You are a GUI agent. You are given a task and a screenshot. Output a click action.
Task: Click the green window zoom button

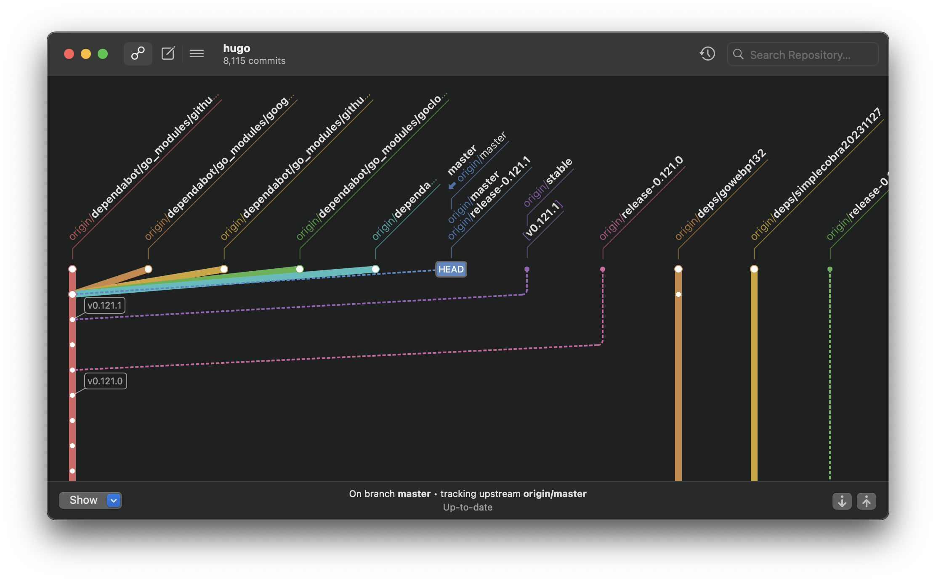click(103, 54)
